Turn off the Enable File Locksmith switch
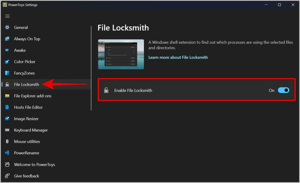Image resolution: width=300 pixels, height=183 pixels. pos(283,90)
